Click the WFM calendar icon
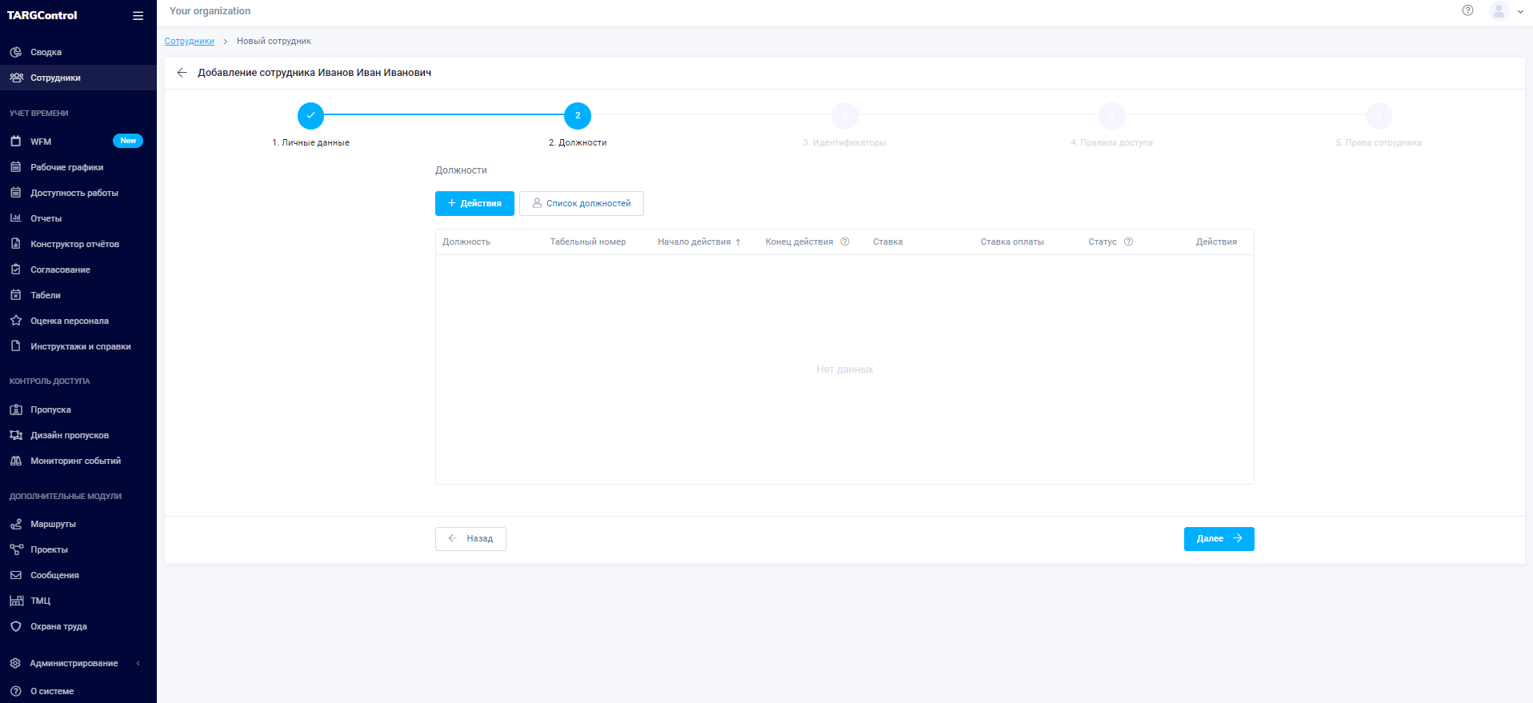1533x703 pixels. [x=16, y=142]
